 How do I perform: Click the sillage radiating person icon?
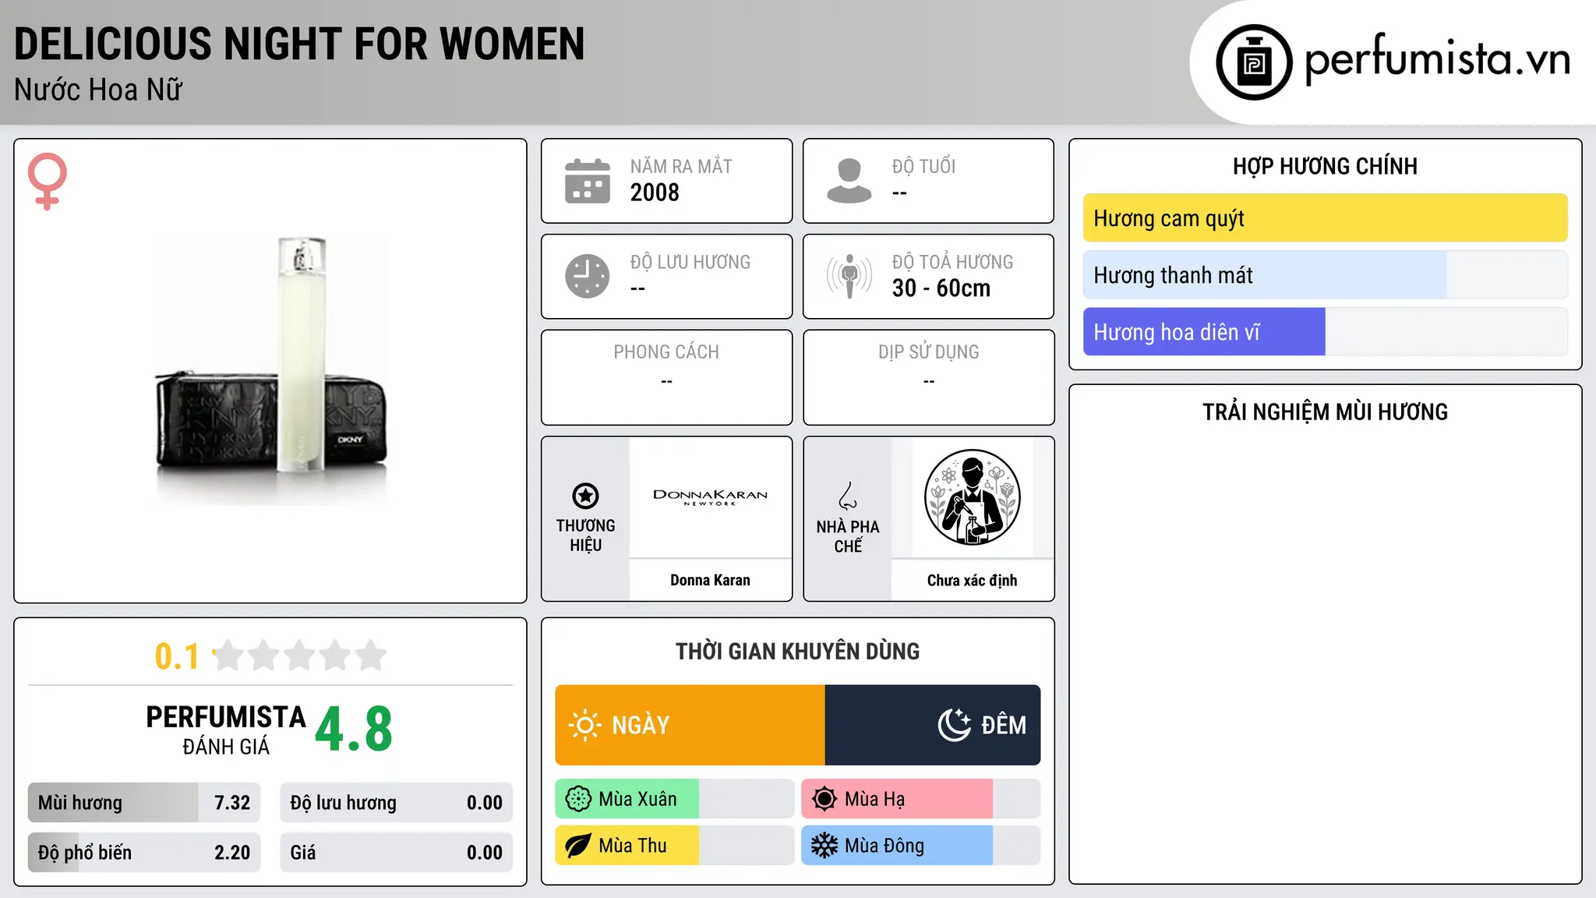849,276
